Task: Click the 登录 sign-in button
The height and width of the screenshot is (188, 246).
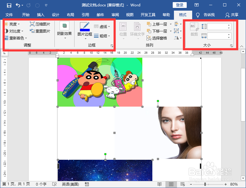Action: [x=180, y=5]
